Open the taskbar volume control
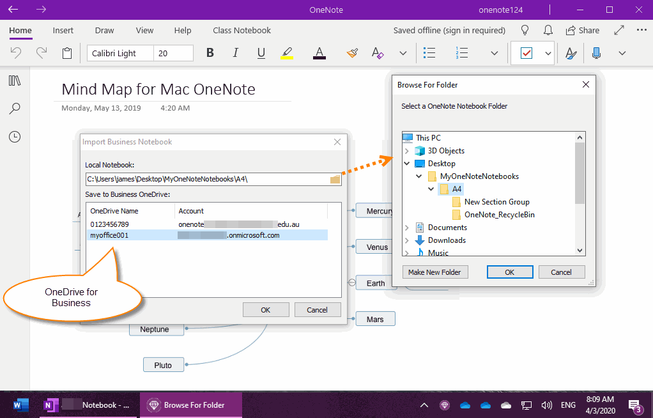Image resolution: width=653 pixels, height=418 pixels. (546, 405)
